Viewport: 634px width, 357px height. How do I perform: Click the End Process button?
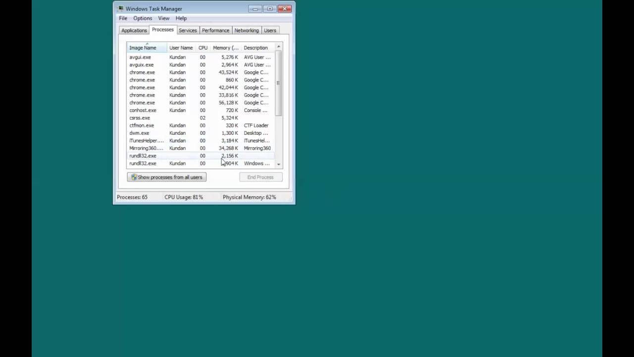(x=261, y=177)
